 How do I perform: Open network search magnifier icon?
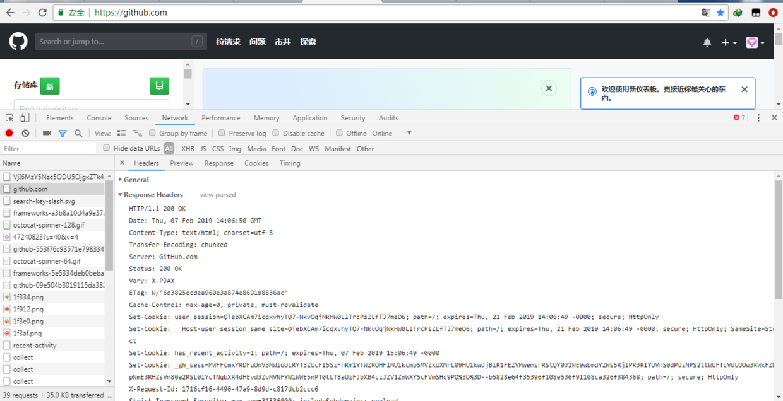click(78, 133)
